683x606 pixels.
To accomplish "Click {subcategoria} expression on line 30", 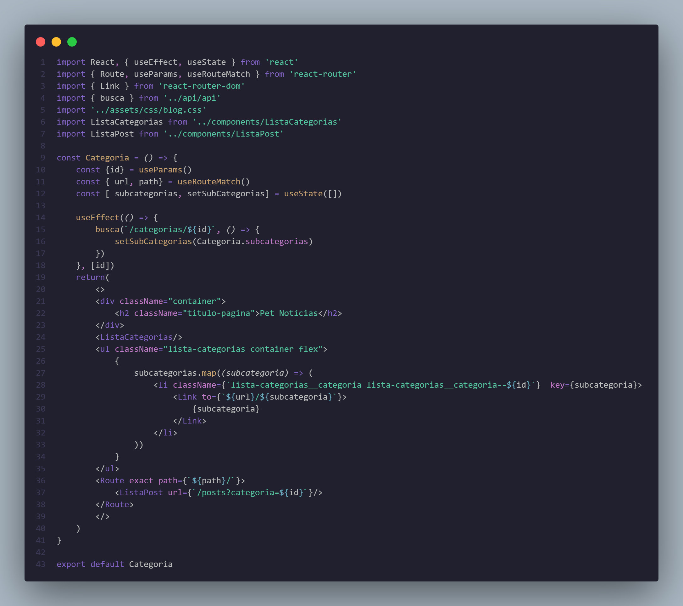I will point(226,409).
